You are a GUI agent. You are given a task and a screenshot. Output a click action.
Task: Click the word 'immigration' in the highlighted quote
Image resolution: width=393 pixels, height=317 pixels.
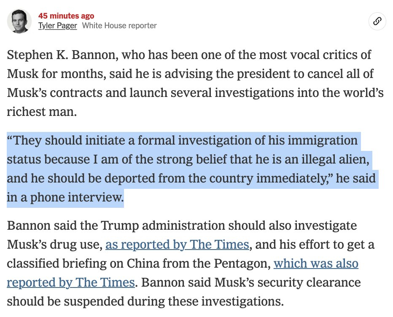point(323,140)
